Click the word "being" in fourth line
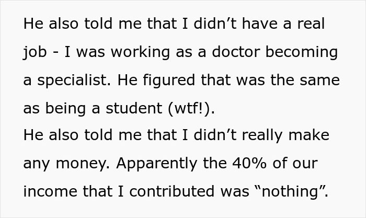This screenshot has height=218, width=366. tap(65, 108)
